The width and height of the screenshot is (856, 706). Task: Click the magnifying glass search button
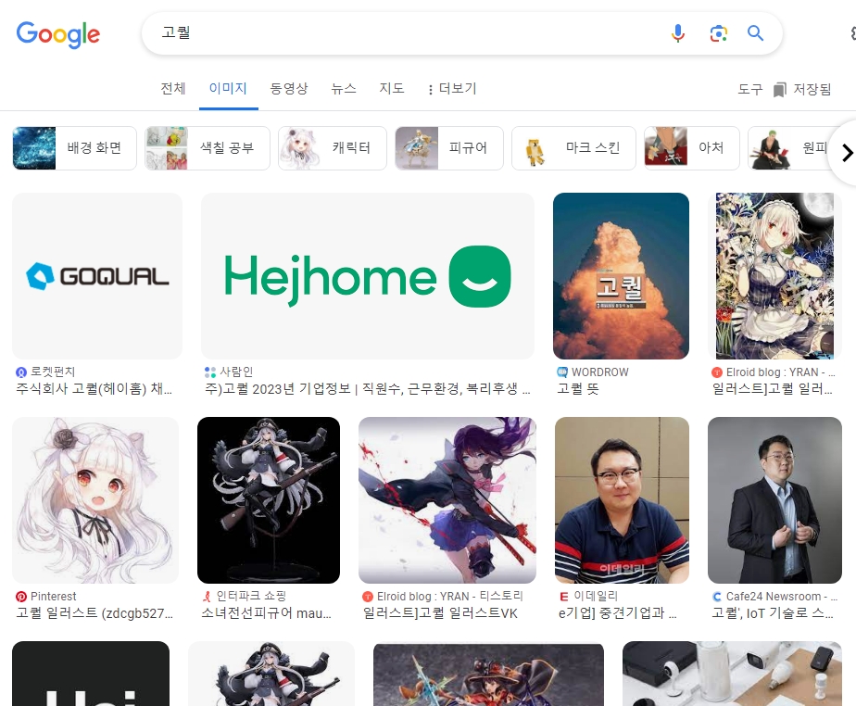(x=756, y=33)
